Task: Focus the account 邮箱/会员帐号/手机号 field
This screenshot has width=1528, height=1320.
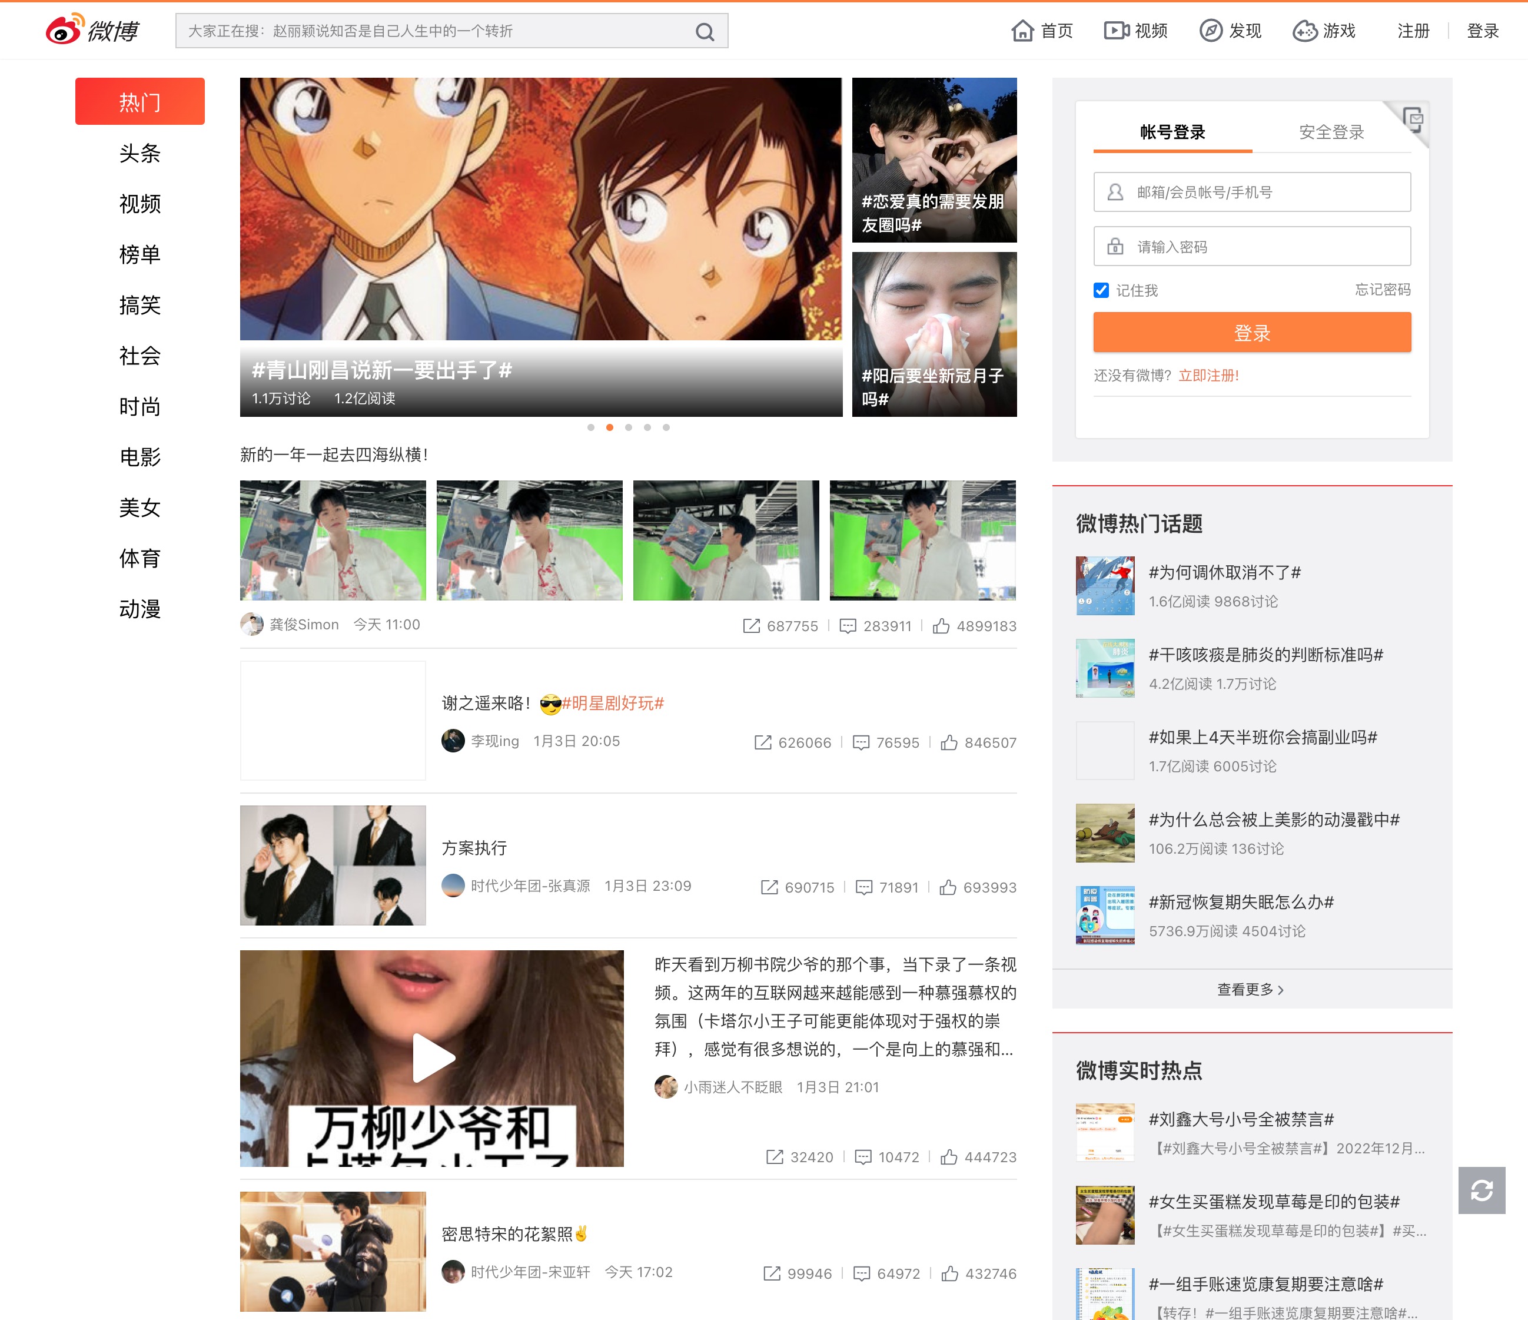Action: tap(1252, 192)
